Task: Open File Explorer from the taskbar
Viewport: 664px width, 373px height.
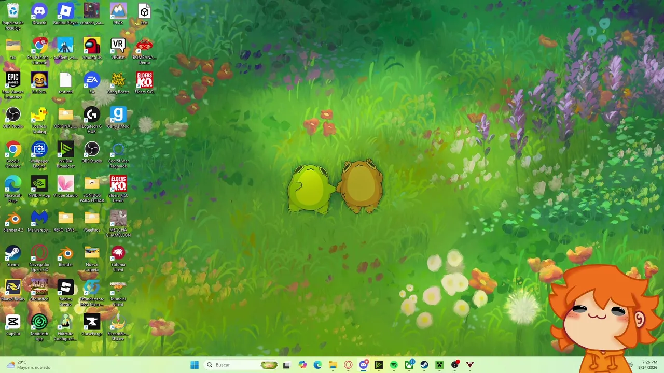Action: pyautogui.click(x=333, y=365)
